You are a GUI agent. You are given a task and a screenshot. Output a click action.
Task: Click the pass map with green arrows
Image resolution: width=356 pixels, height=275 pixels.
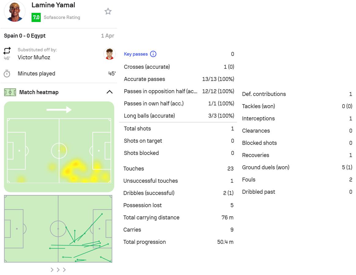[58, 229]
